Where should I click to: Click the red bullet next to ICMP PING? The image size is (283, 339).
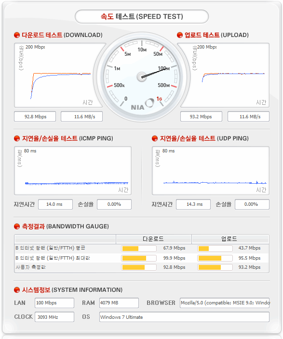[x=17, y=138]
